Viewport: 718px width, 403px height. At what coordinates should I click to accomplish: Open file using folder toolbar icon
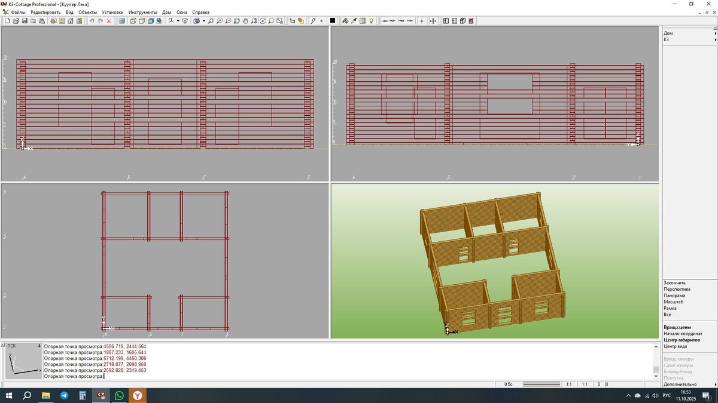(16, 20)
